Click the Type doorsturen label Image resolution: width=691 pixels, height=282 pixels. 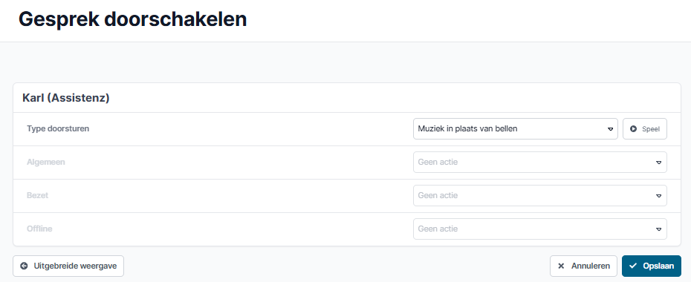point(58,129)
